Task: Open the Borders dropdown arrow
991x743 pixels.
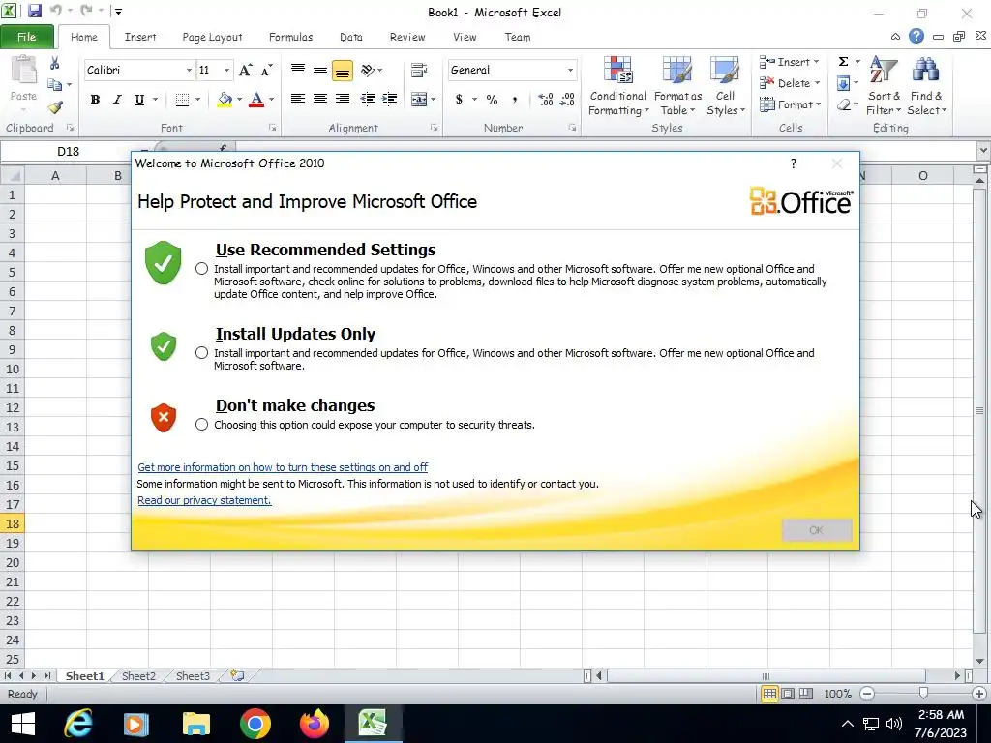Action: 197,100
